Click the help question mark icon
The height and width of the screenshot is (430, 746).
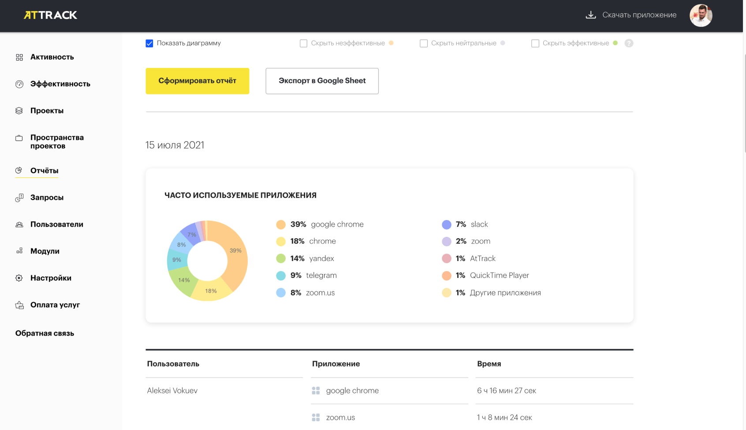(x=629, y=43)
